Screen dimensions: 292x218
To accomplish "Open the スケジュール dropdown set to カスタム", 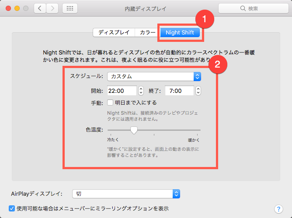I will (x=154, y=76).
